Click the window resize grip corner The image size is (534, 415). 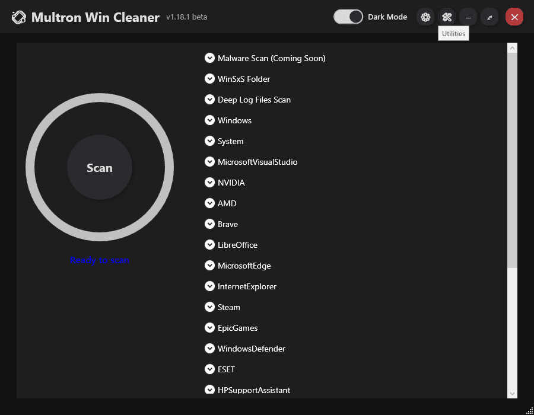click(x=530, y=411)
